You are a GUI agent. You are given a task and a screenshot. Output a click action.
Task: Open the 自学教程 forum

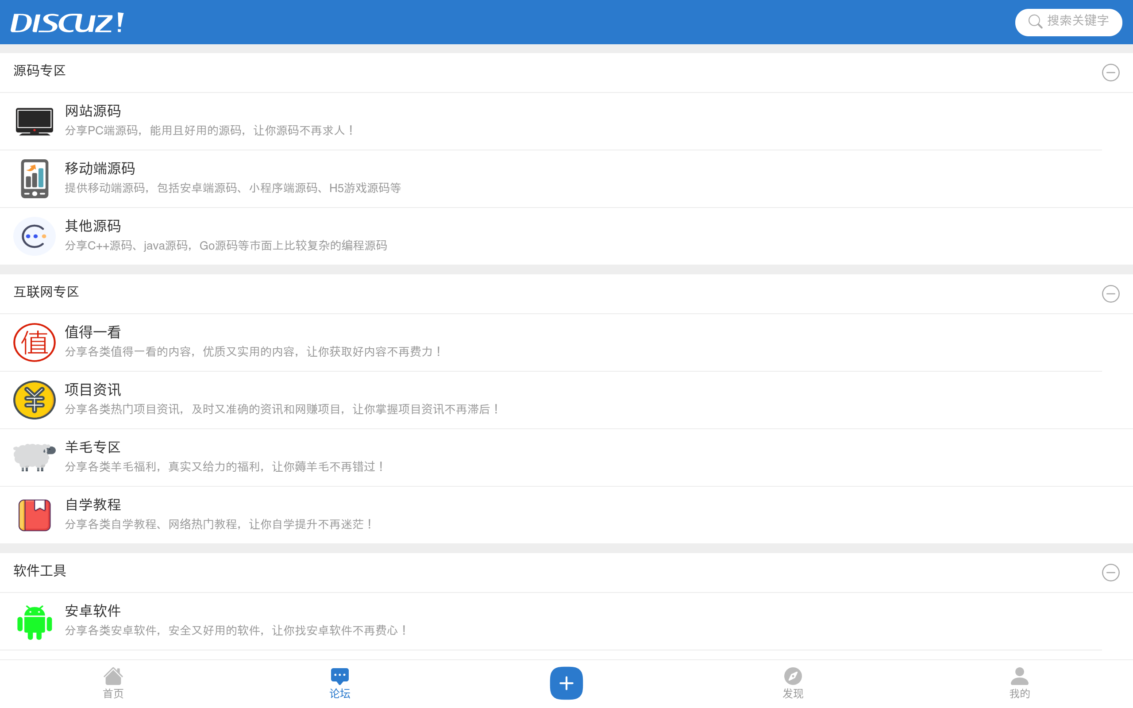click(x=566, y=515)
